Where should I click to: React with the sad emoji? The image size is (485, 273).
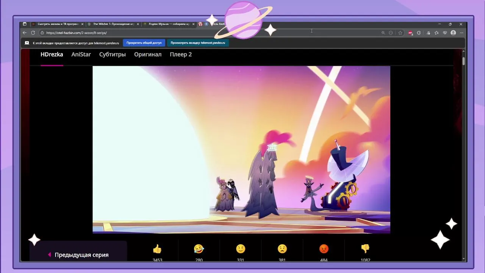coord(282,249)
